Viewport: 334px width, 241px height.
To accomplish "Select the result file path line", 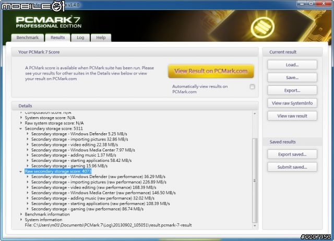I will click(x=108, y=225).
